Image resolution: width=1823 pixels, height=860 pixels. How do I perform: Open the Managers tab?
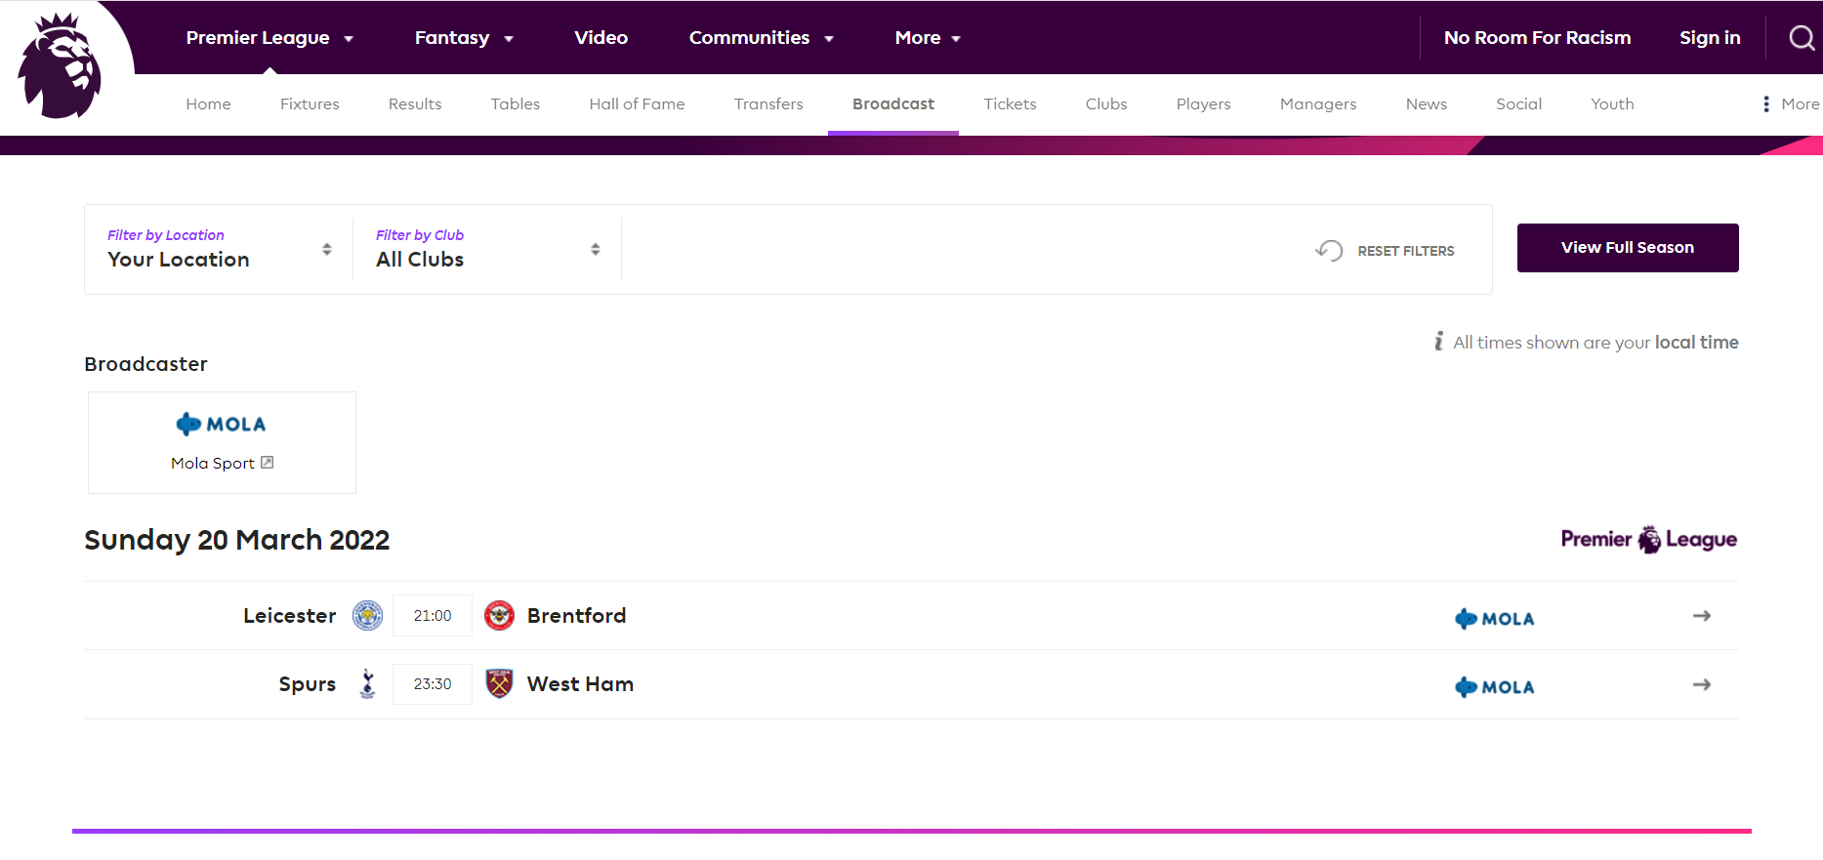1318,104
